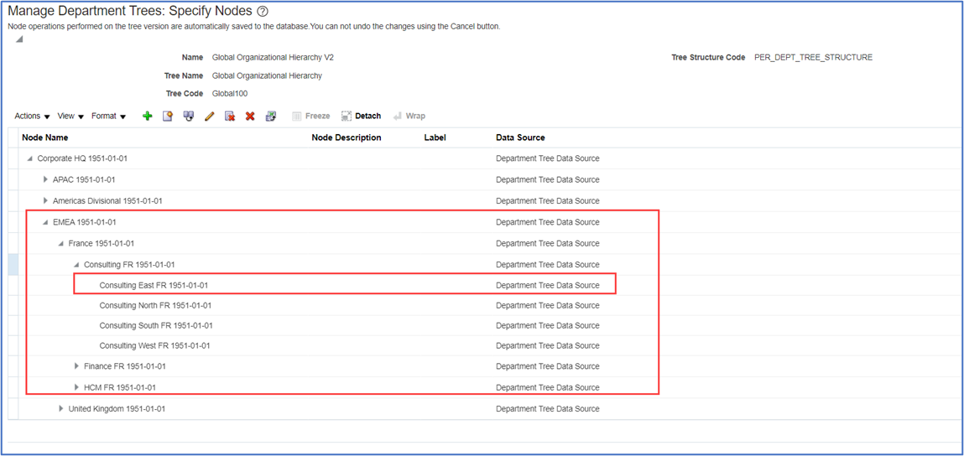This screenshot has height=456, width=964.
Task: Click the Global Organizational Hierarchy V2 name value
Action: 273,57
